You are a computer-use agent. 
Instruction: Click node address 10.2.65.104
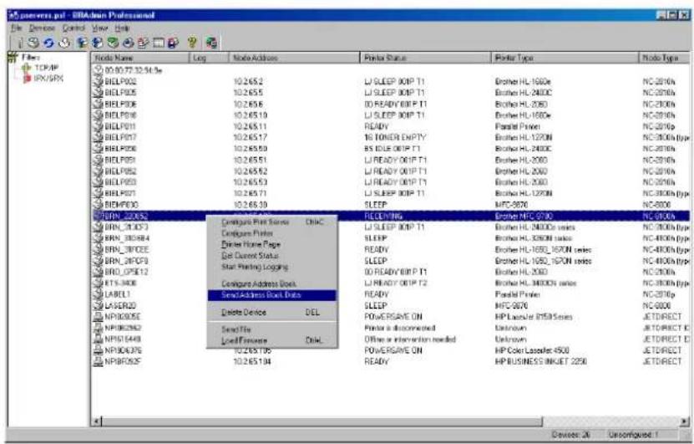[252, 361]
